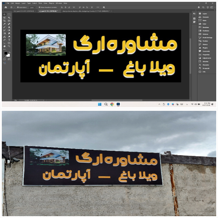Click the background white color swatch
This screenshot has width=218, height=218.
pos(8,56)
